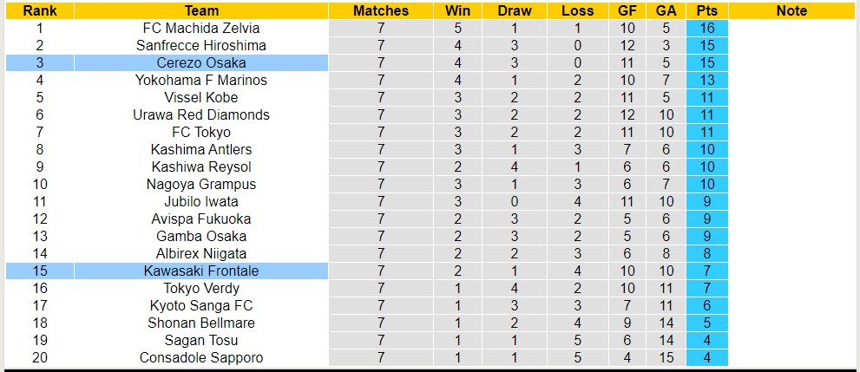
Task: Click the Team column header
Action: (x=201, y=10)
